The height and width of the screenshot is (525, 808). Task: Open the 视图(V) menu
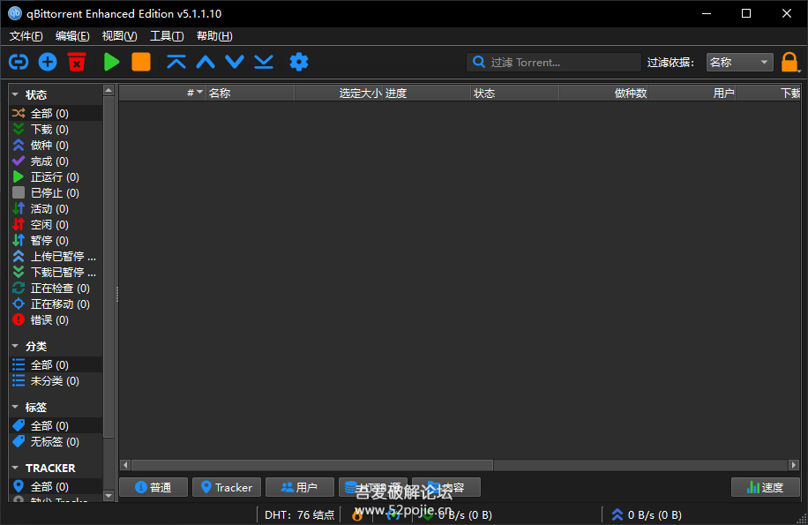click(x=119, y=36)
